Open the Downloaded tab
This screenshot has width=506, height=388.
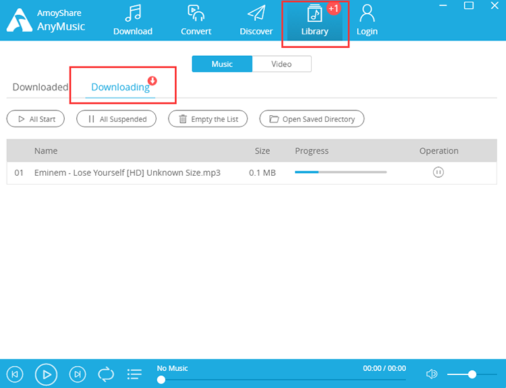pos(40,87)
